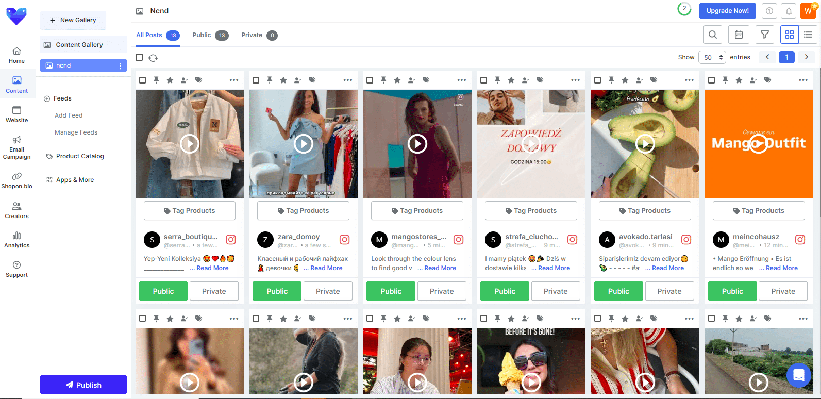The width and height of the screenshot is (821, 399).
Task: Open the search icon in toolbar
Action: tap(712, 35)
